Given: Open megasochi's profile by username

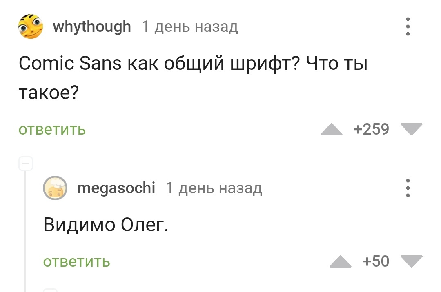Looking at the screenshot, I should pyautogui.click(x=116, y=188).
